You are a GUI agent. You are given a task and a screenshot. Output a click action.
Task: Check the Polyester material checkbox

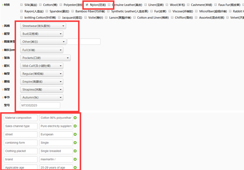click(61, 4)
